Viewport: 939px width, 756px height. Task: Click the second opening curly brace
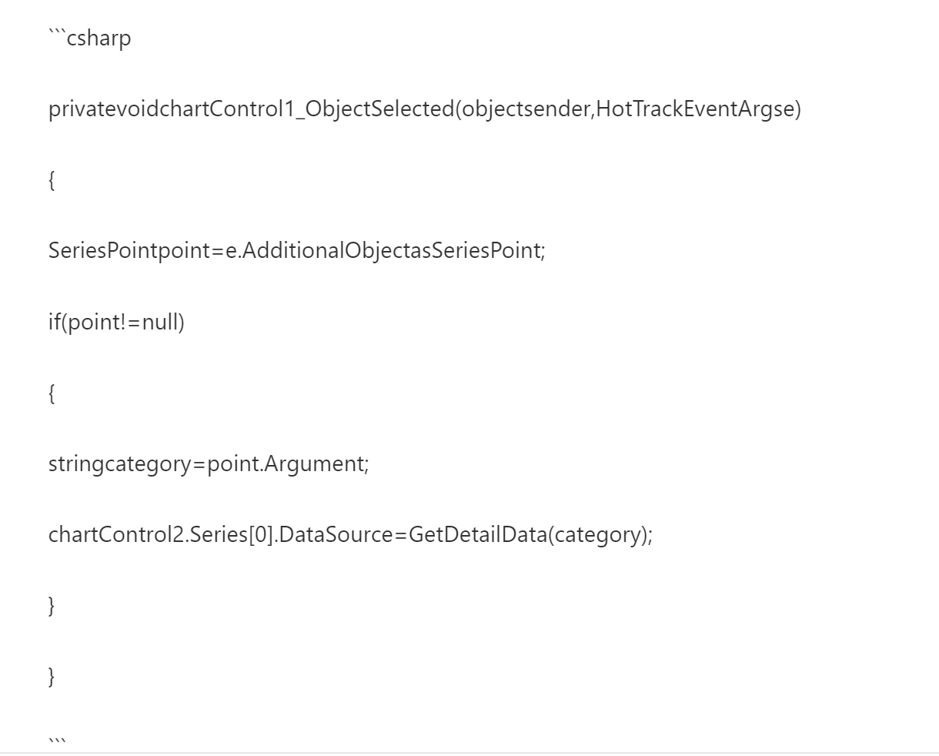coord(52,393)
